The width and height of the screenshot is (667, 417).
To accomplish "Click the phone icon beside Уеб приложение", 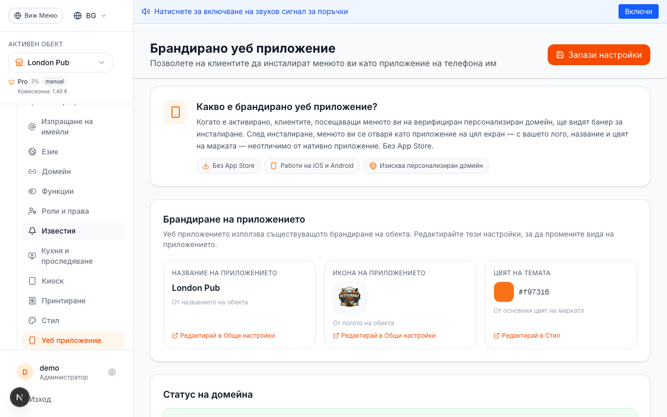I will (x=32, y=340).
